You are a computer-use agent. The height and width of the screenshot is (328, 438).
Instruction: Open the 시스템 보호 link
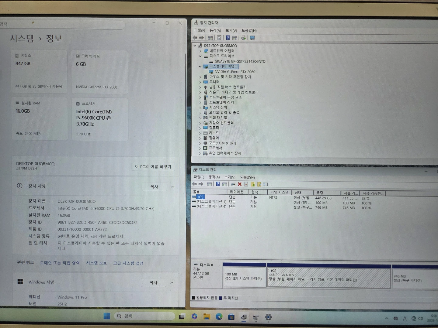click(x=96, y=263)
